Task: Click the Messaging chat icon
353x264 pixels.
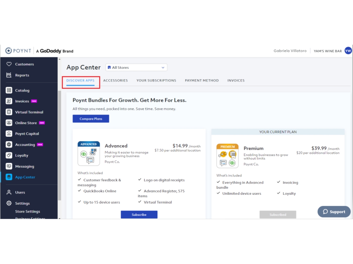Action: click(x=9, y=166)
